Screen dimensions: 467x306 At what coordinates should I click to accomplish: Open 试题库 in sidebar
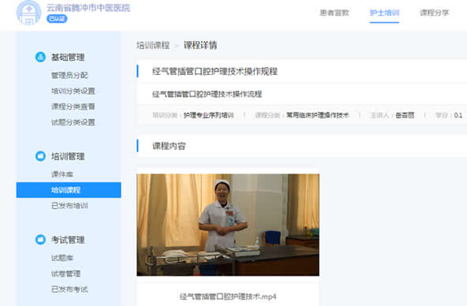point(62,258)
